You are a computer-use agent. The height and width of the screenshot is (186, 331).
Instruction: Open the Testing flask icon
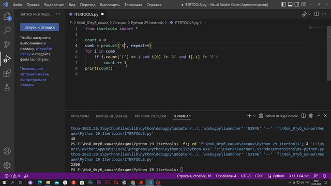click(7, 87)
